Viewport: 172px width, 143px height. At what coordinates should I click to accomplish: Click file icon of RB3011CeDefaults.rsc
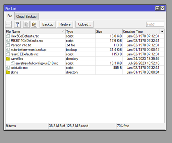click(8, 41)
